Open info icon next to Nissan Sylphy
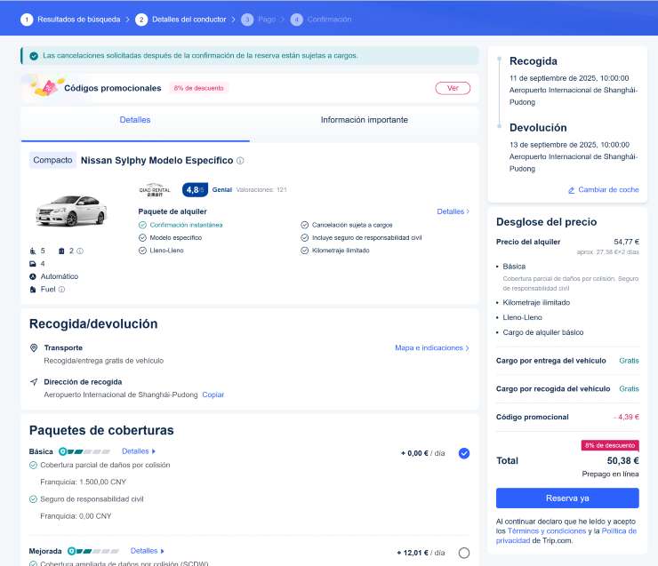The width and height of the screenshot is (658, 566). click(240, 161)
